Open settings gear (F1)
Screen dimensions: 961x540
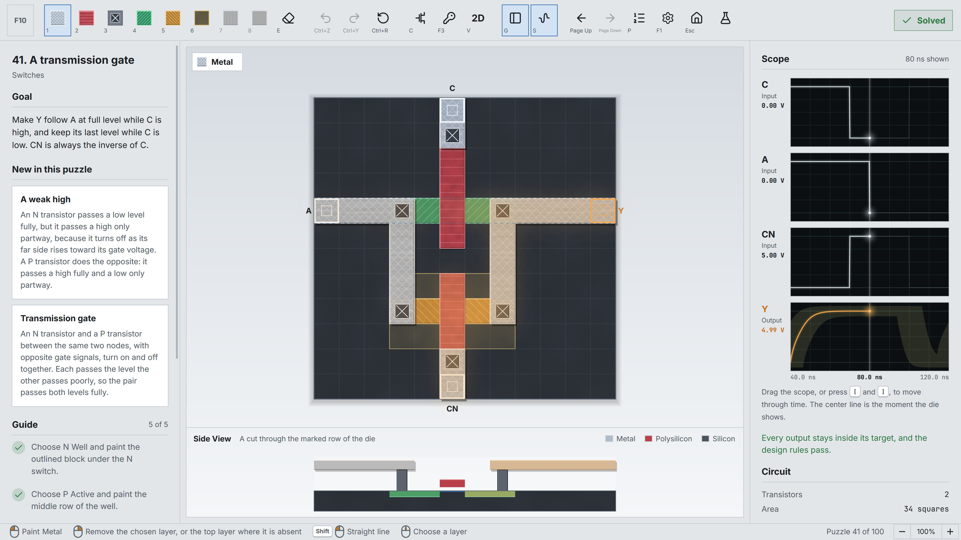click(667, 20)
